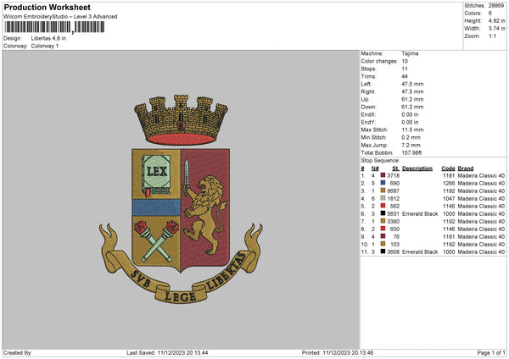Click the Min Stitch value 0.2 mm
This screenshot has height=359, width=509.
411,137
